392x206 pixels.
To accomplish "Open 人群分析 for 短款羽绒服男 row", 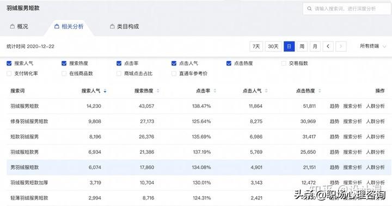I will pos(375,137).
